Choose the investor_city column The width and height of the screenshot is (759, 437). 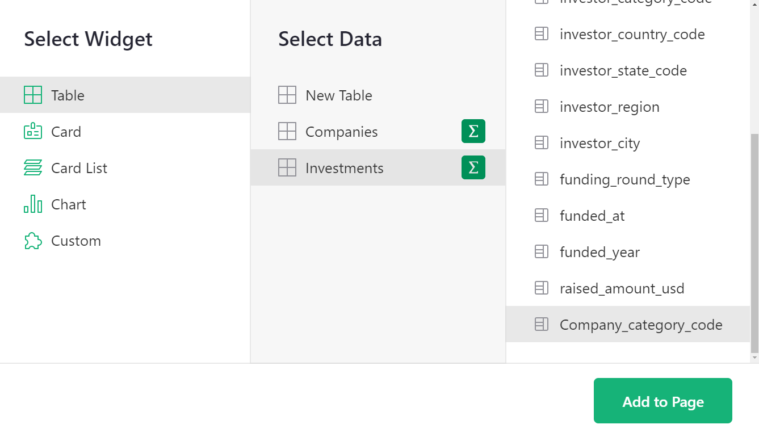pyautogui.click(x=599, y=143)
